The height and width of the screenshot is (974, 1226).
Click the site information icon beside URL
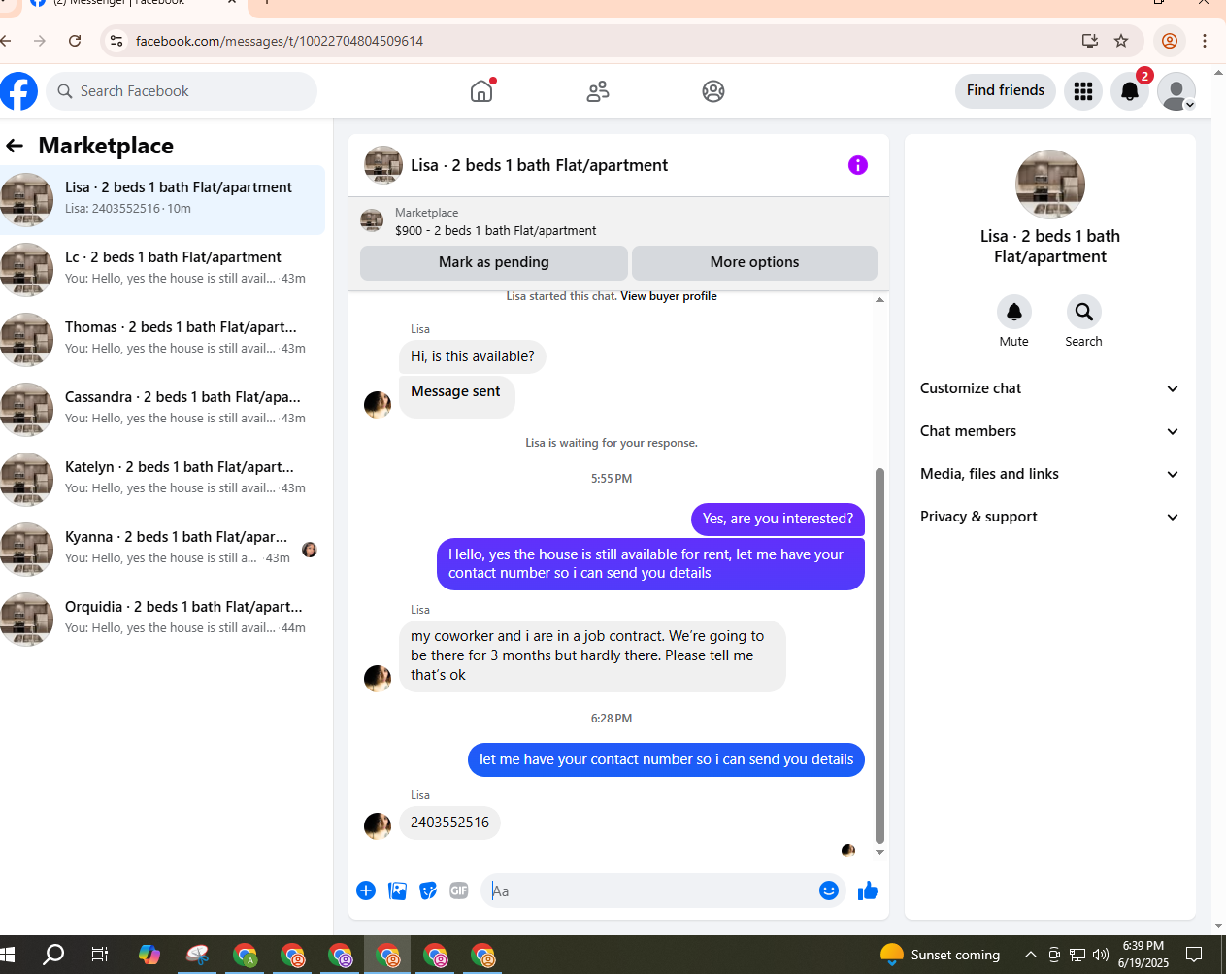(116, 41)
